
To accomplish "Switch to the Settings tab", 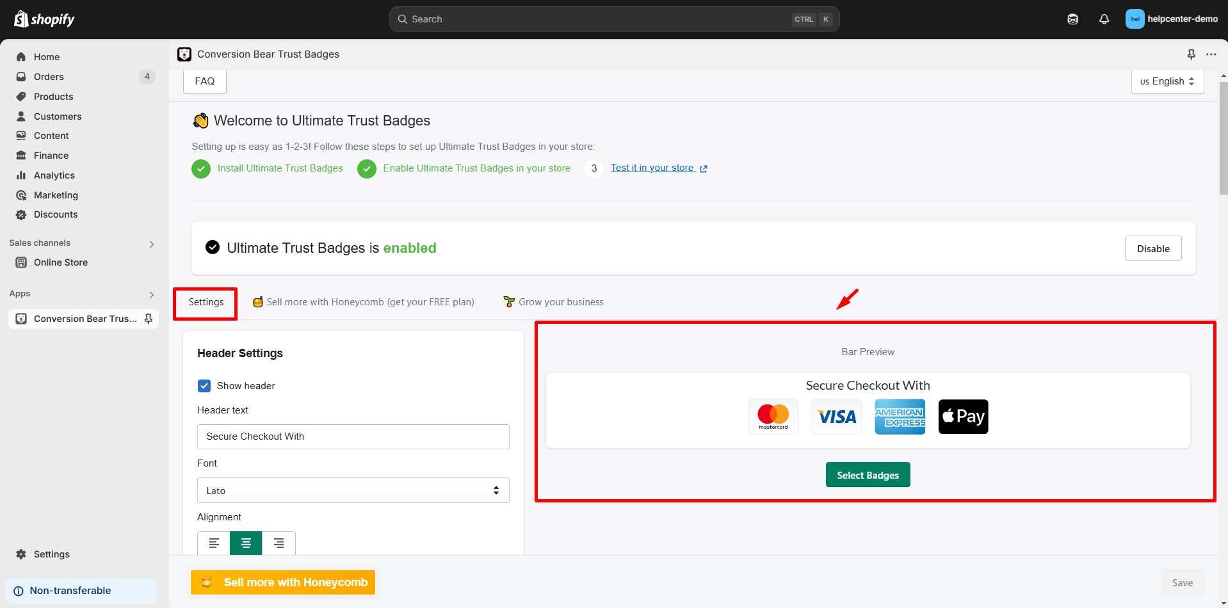I will [x=205, y=301].
